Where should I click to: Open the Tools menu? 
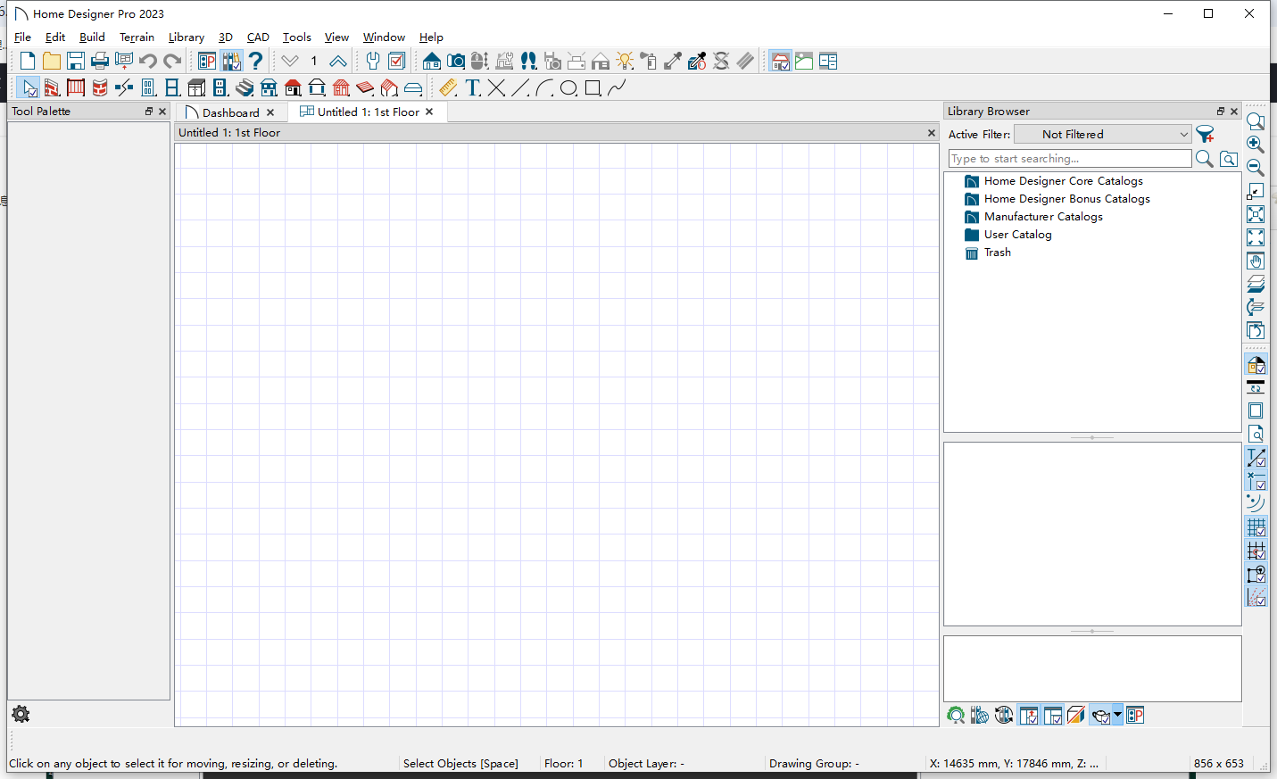(297, 37)
